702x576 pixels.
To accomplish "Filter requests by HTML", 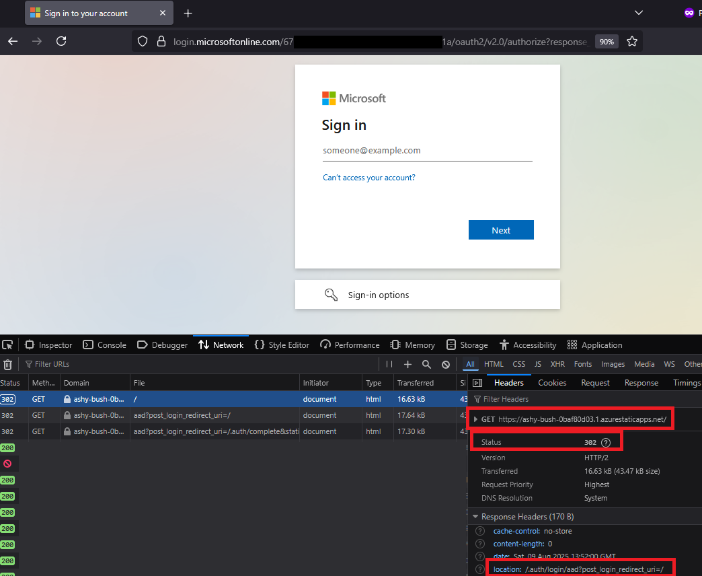I will 494,364.
